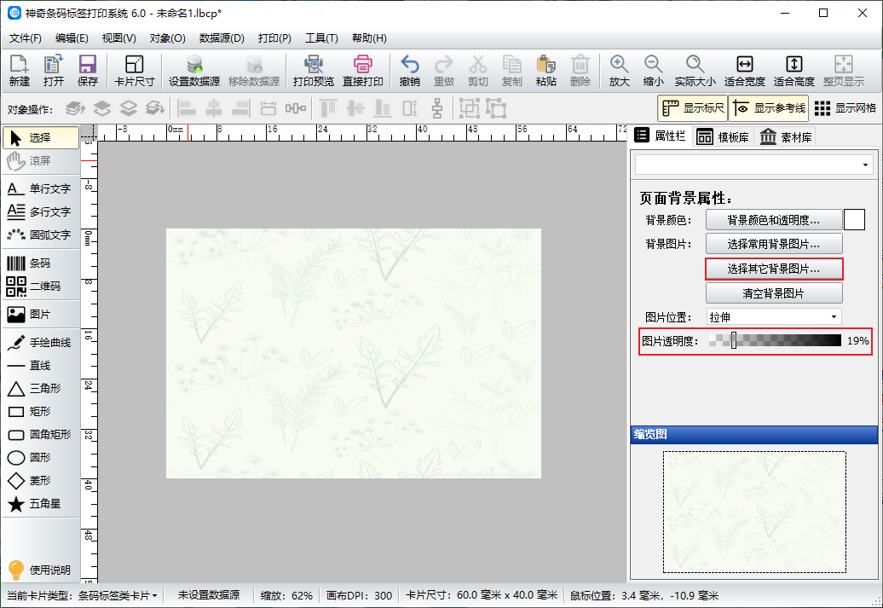
Task: Open 当前卡片类型 条码标签类卡片 dropdown
Action: pyautogui.click(x=81, y=595)
